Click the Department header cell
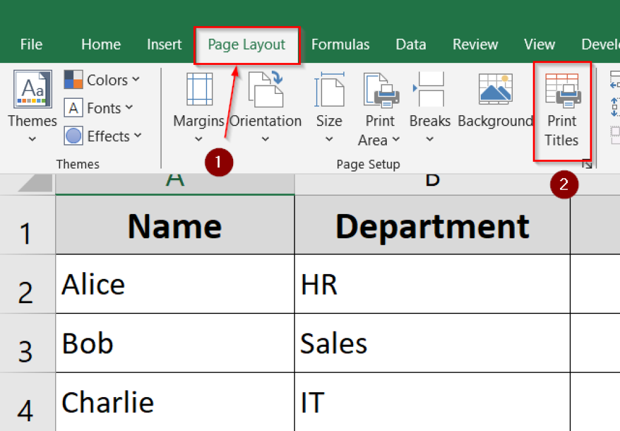The width and height of the screenshot is (620, 431). [x=432, y=226]
